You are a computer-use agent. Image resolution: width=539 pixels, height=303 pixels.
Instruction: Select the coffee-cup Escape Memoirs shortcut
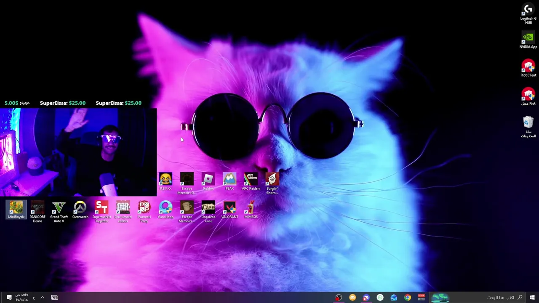pyautogui.click(x=187, y=212)
